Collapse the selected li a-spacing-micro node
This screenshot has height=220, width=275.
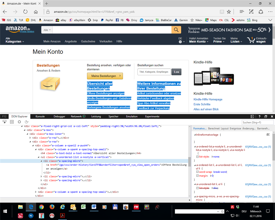coord(42,161)
